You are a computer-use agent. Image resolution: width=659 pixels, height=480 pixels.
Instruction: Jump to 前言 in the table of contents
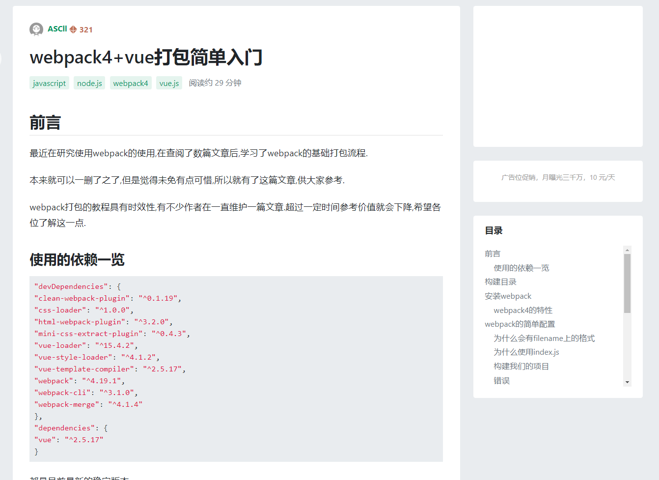coord(493,254)
